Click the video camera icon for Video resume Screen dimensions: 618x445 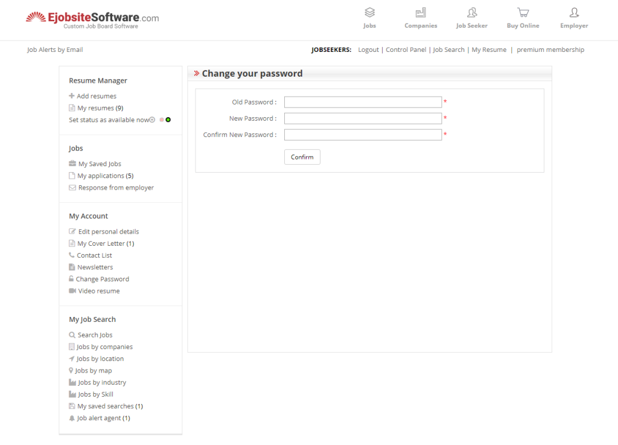point(71,291)
